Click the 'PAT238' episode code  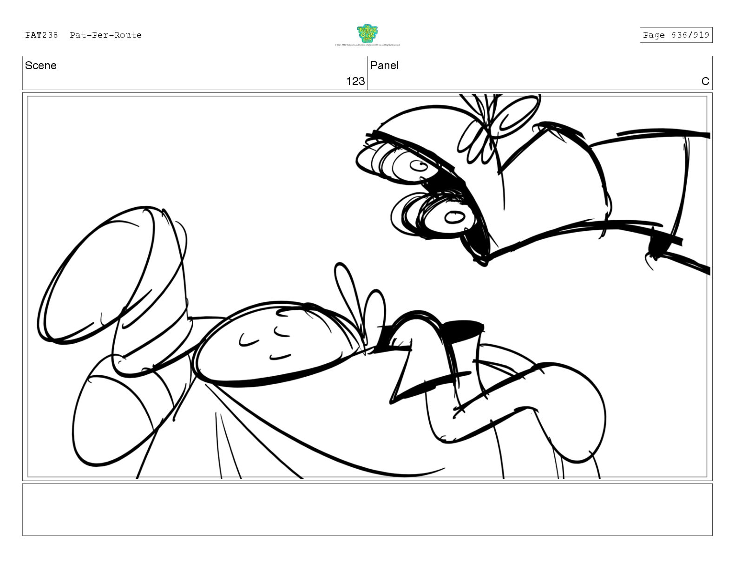[x=42, y=35]
